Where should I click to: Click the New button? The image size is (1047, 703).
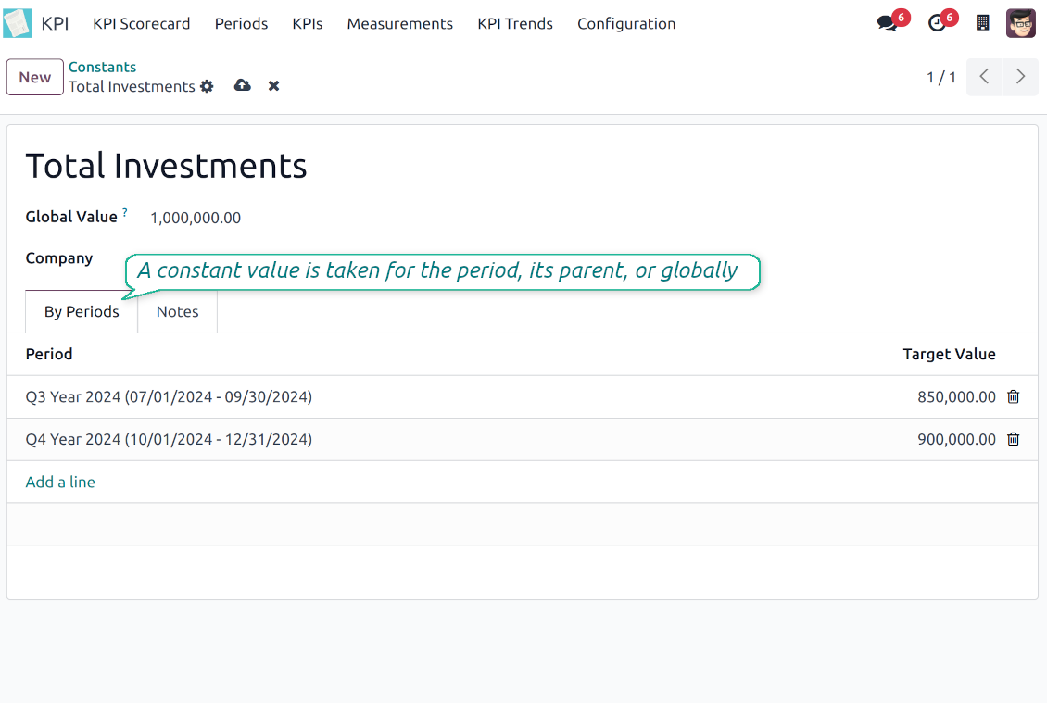tap(35, 77)
